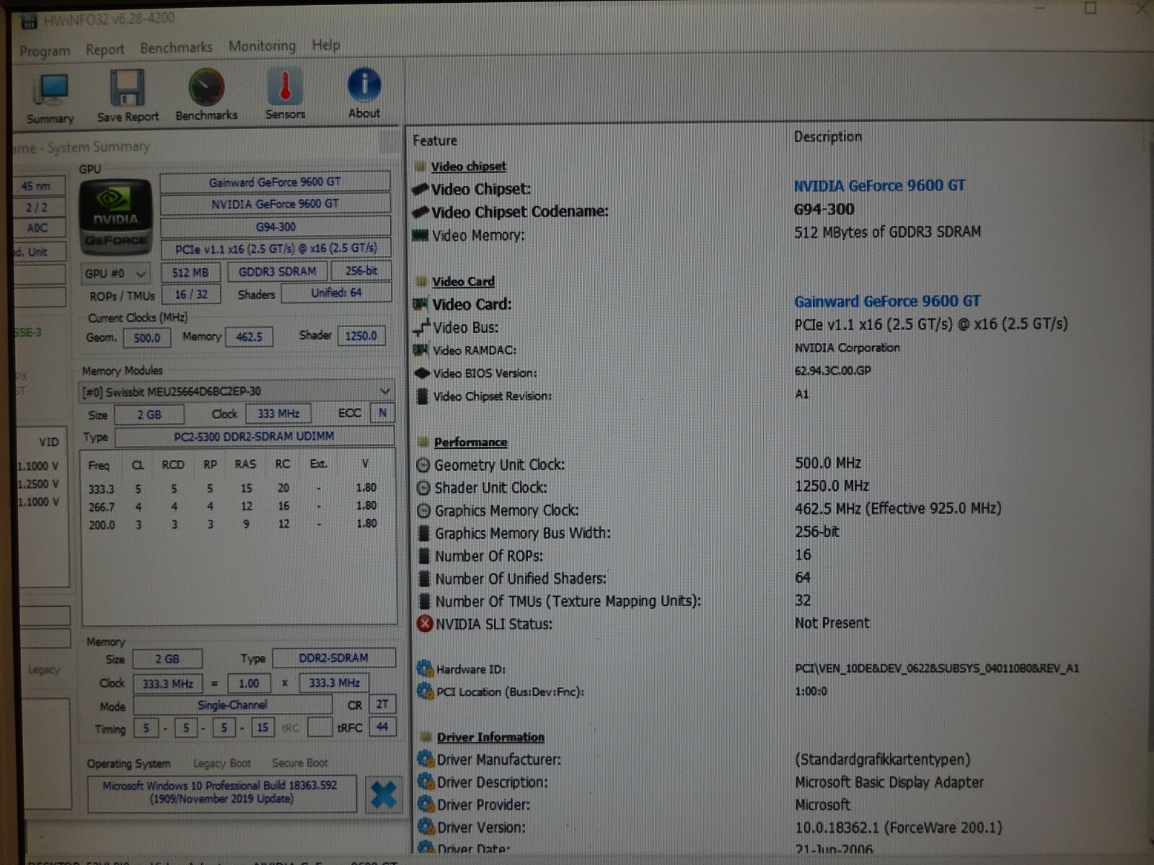1154x865 pixels.
Task: Click the Driver Description gear icon
Action: pyautogui.click(x=426, y=782)
